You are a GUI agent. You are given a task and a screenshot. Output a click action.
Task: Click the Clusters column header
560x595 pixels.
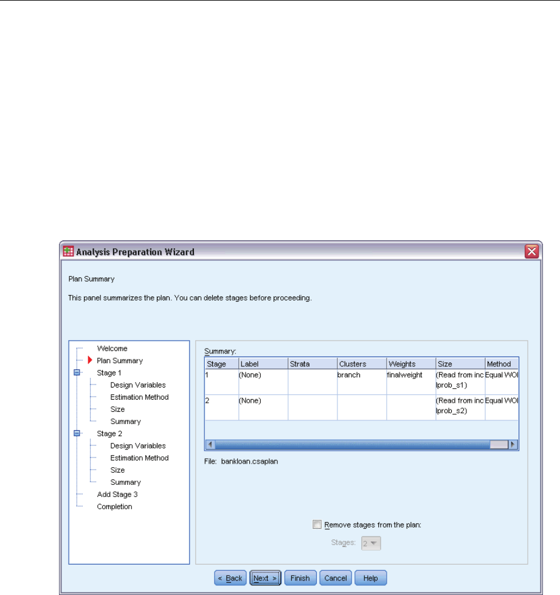(362, 364)
